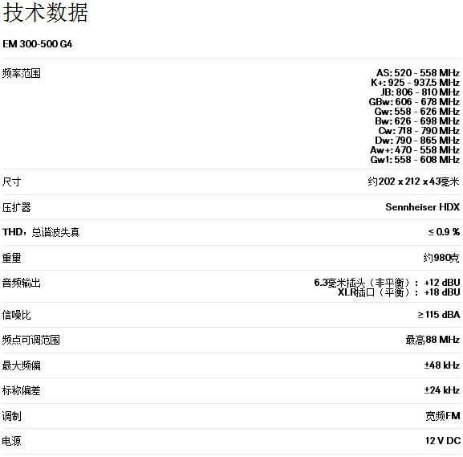Click the Cw: 718 - 790 MHz line

[419, 131]
